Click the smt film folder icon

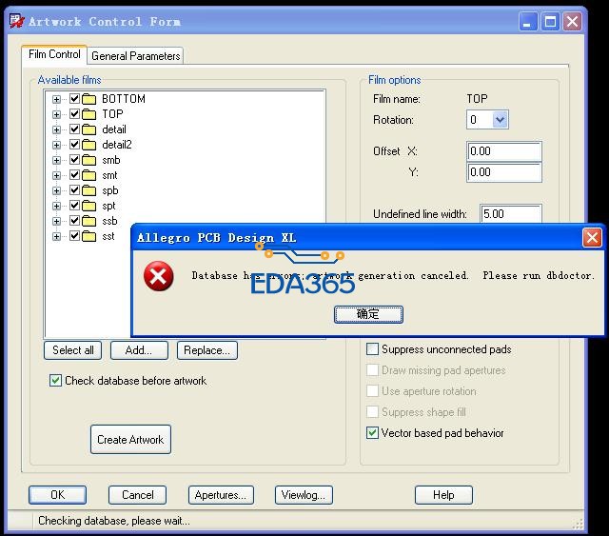88,175
